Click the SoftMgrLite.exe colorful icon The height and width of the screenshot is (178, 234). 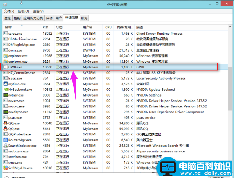(5, 168)
